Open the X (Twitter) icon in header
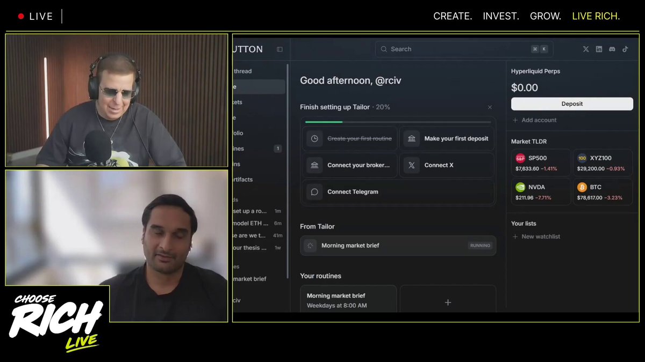 click(x=586, y=49)
